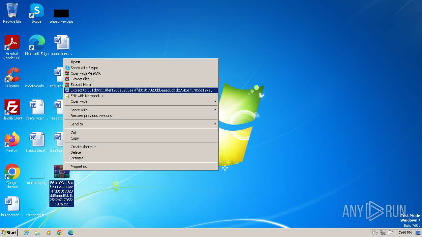Open Windows Media Player from the taskbar
Image resolution: width=422 pixels, height=237 pixels.
click(48, 233)
